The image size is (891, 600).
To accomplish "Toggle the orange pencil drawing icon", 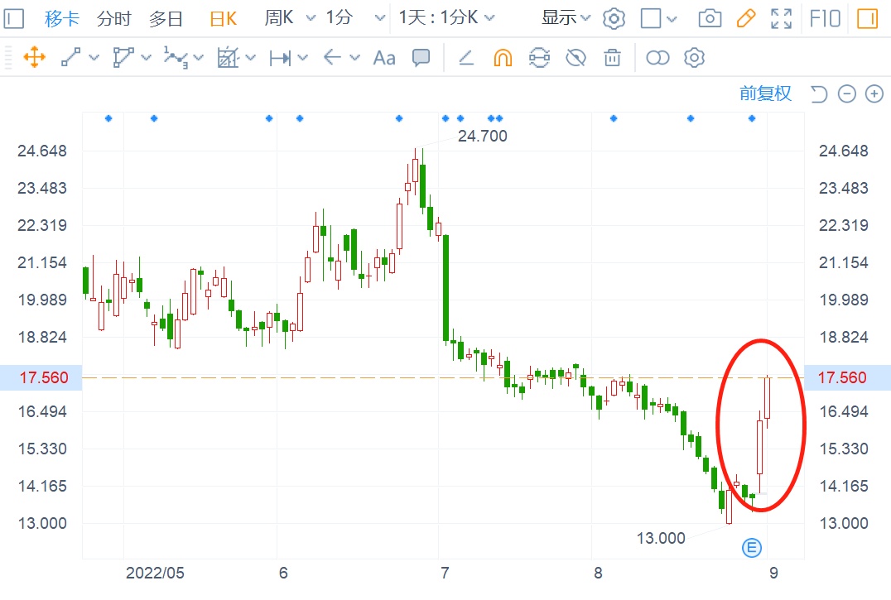I will (745, 18).
